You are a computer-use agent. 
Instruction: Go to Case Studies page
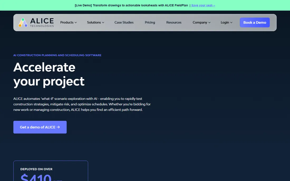tap(124, 23)
